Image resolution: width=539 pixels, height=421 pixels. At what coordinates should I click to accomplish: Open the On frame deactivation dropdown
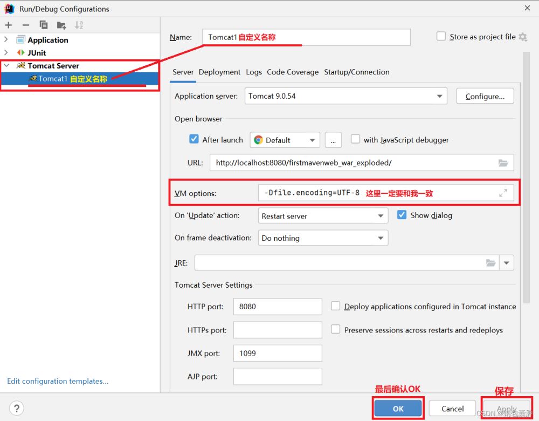323,238
